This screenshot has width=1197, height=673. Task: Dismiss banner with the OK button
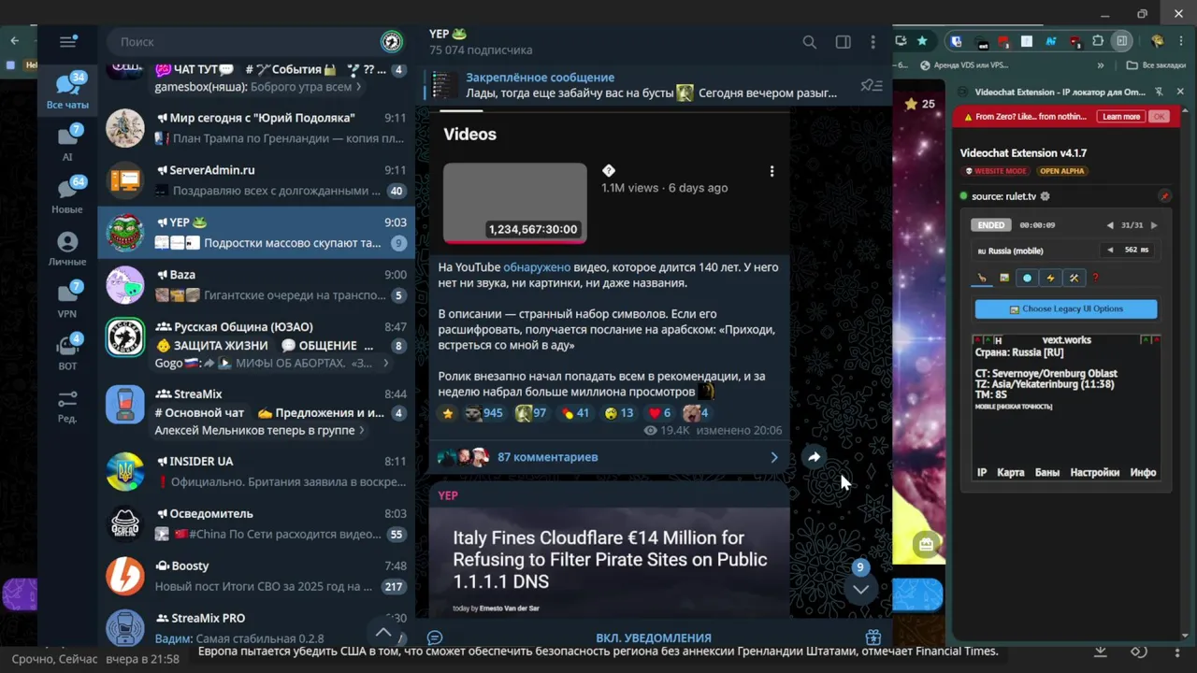point(1160,117)
